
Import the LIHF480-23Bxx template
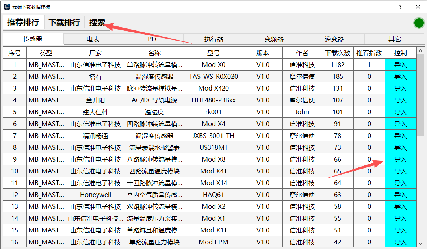[x=401, y=100]
